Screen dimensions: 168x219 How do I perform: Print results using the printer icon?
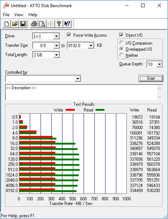tap(34, 24)
